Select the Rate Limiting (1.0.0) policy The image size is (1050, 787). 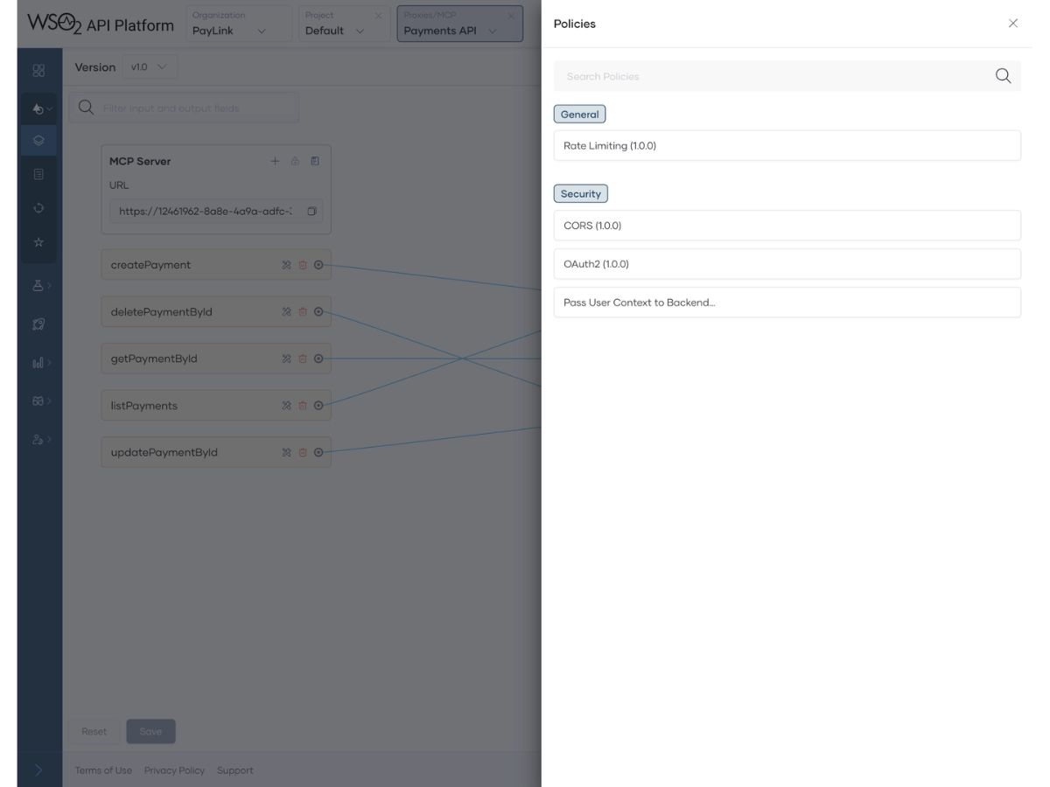pyautogui.click(x=787, y=146)
